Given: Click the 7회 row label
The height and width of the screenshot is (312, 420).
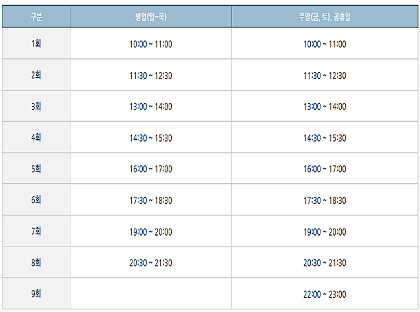Looking at the screenshot, I should pyautogui.click(x=36, y=231).
